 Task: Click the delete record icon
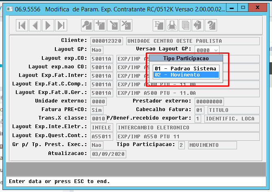(126, 25)
